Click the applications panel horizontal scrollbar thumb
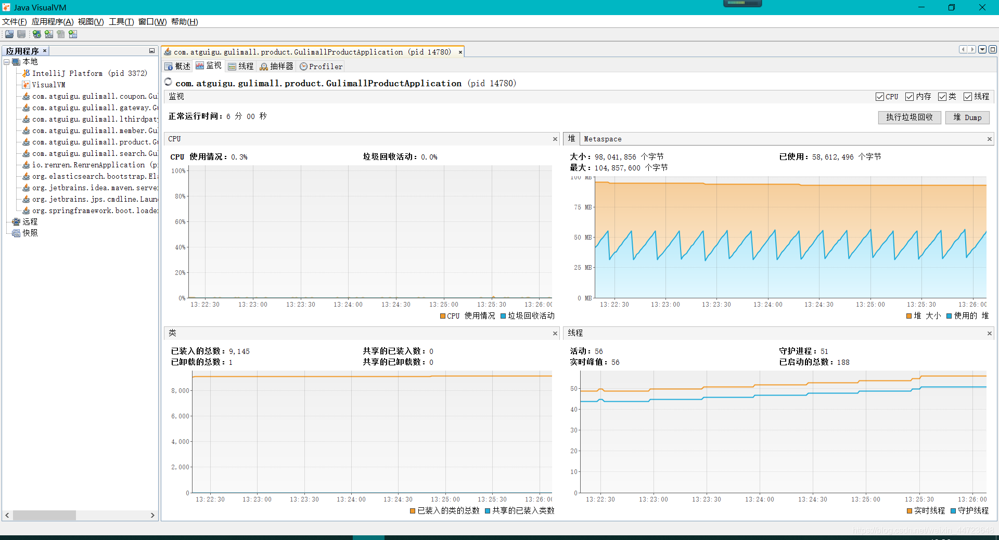999x540 pixels. 44,515
